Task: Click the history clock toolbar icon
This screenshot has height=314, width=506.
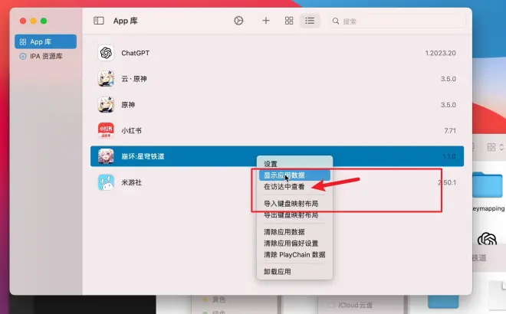Action: click(x=238, y=21)
